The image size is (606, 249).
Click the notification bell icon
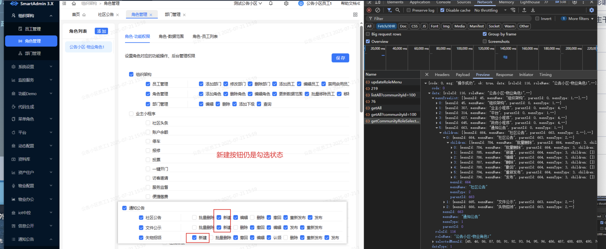(271, 4)
